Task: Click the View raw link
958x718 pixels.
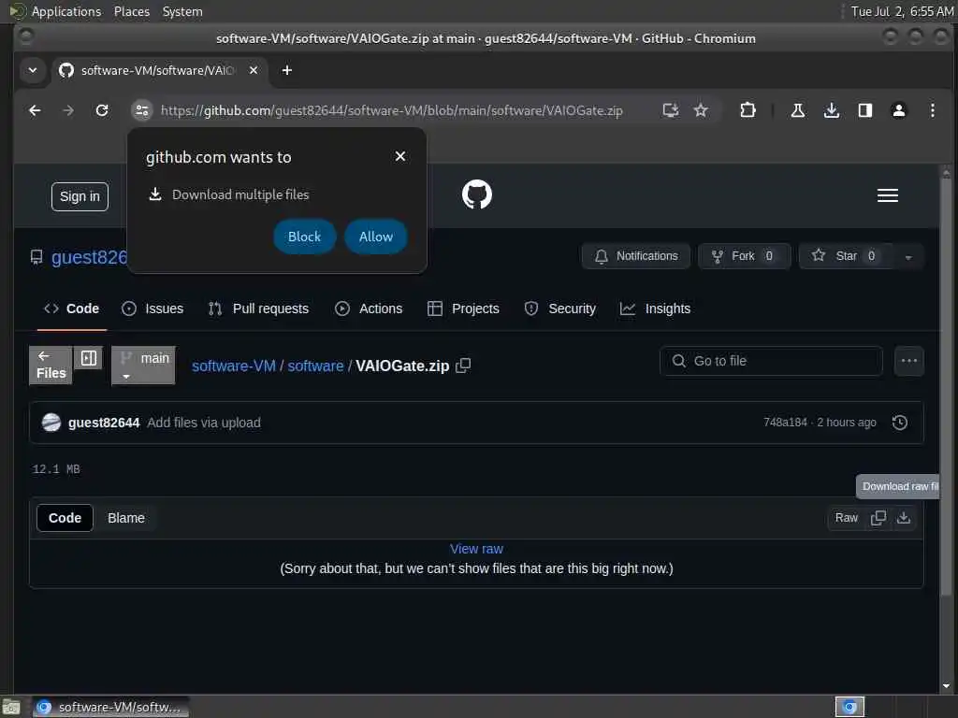Action: [x=476, y=549]
